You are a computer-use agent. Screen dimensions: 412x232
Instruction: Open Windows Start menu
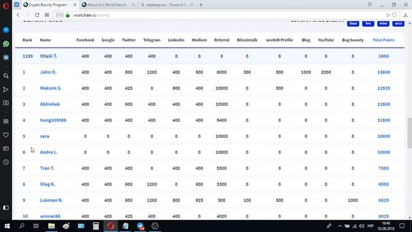(7, 226)
